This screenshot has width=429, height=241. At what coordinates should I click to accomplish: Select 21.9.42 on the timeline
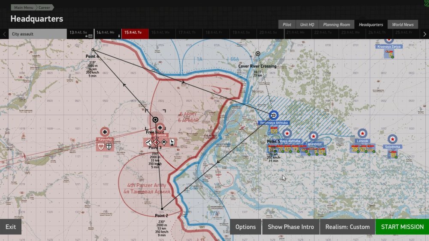tap(297, 34)
